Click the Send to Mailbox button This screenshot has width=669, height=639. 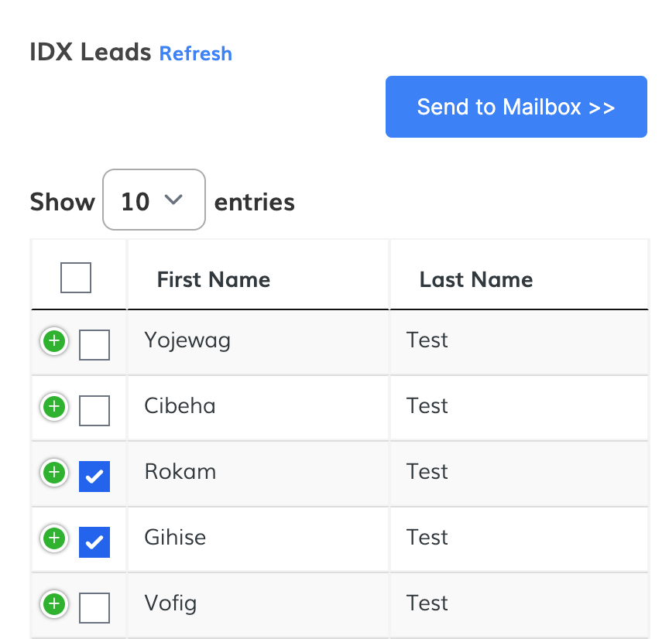click(516, 107)
